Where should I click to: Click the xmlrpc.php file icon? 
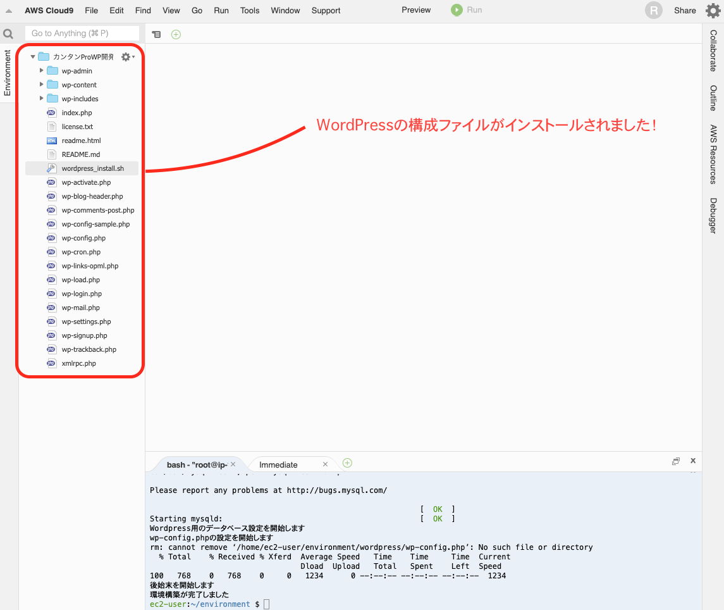[51, 363]
